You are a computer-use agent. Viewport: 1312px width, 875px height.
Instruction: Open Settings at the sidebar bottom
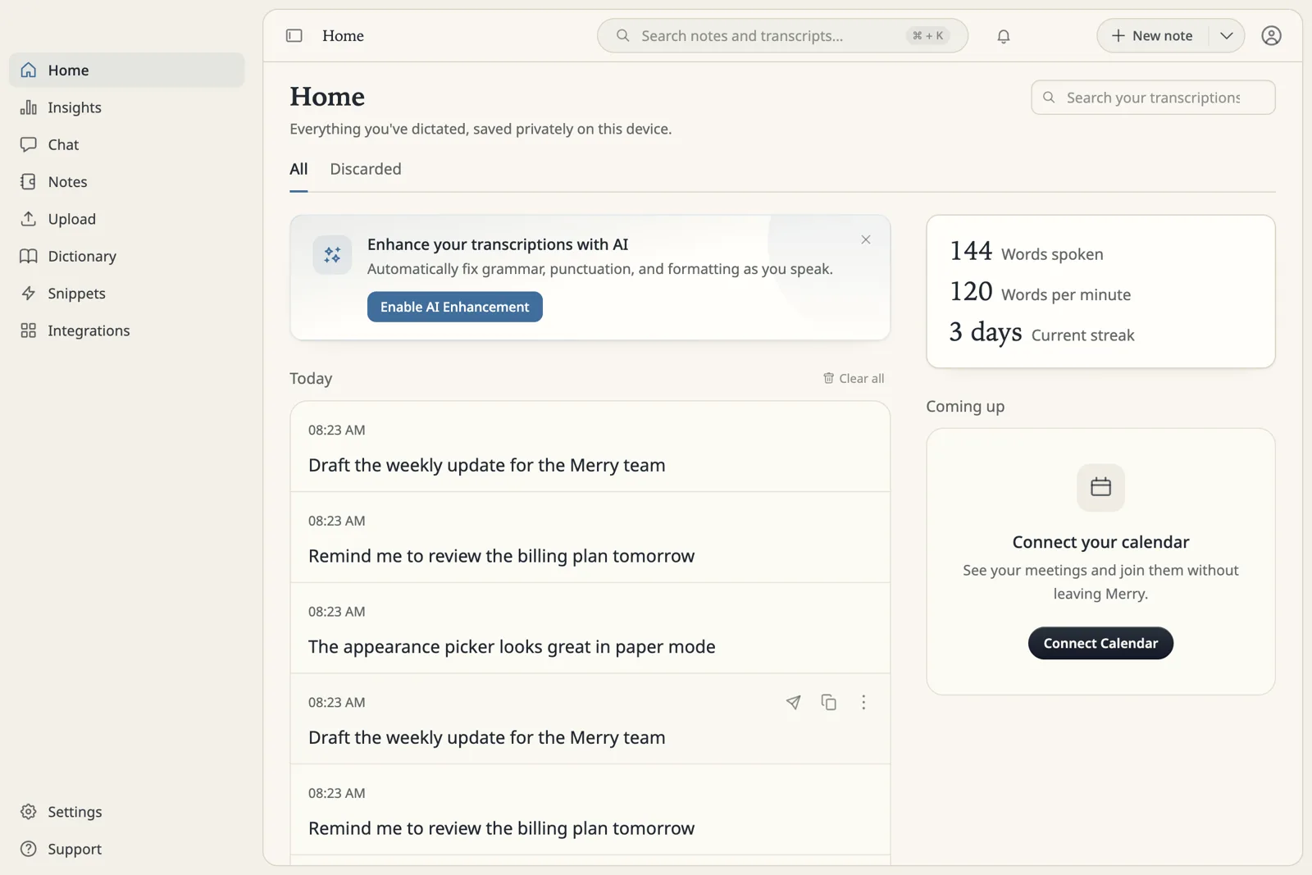127,812
